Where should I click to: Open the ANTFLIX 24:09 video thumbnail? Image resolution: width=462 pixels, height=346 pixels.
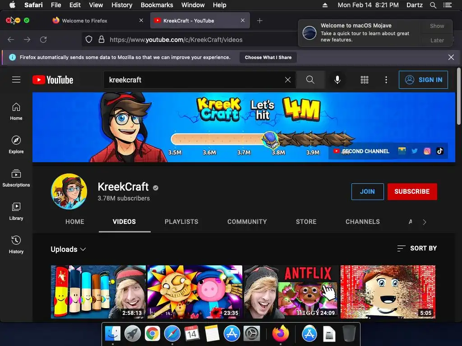pos(291,292)
